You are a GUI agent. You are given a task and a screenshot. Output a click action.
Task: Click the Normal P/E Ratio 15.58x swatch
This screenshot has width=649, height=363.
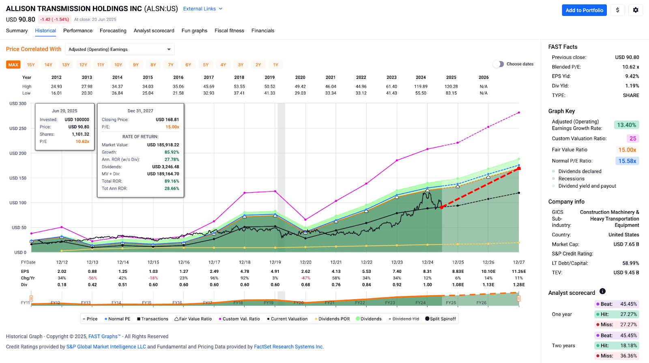pyautogui.click(x=627, y=161)
